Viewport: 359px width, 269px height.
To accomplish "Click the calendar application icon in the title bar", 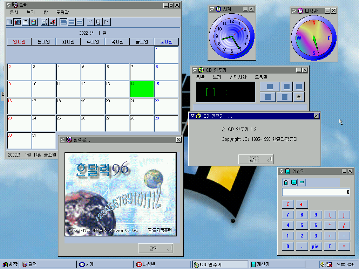I will pos(15,5).
